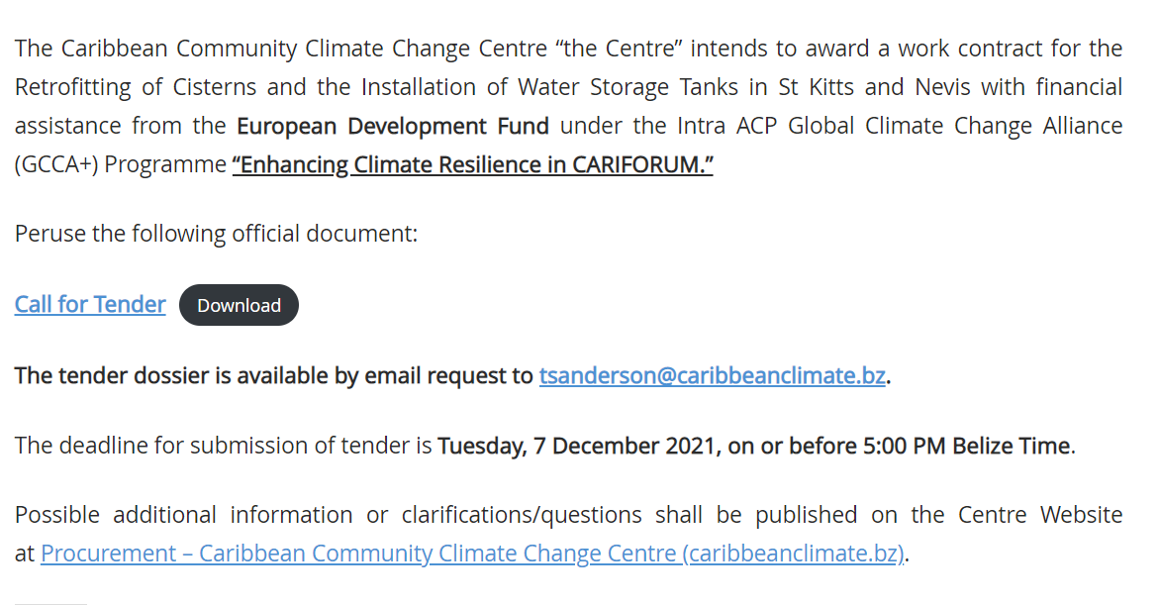Click the "(GCCA+) Programme" text
This screenshot has width=1159, height=605.
120,164
